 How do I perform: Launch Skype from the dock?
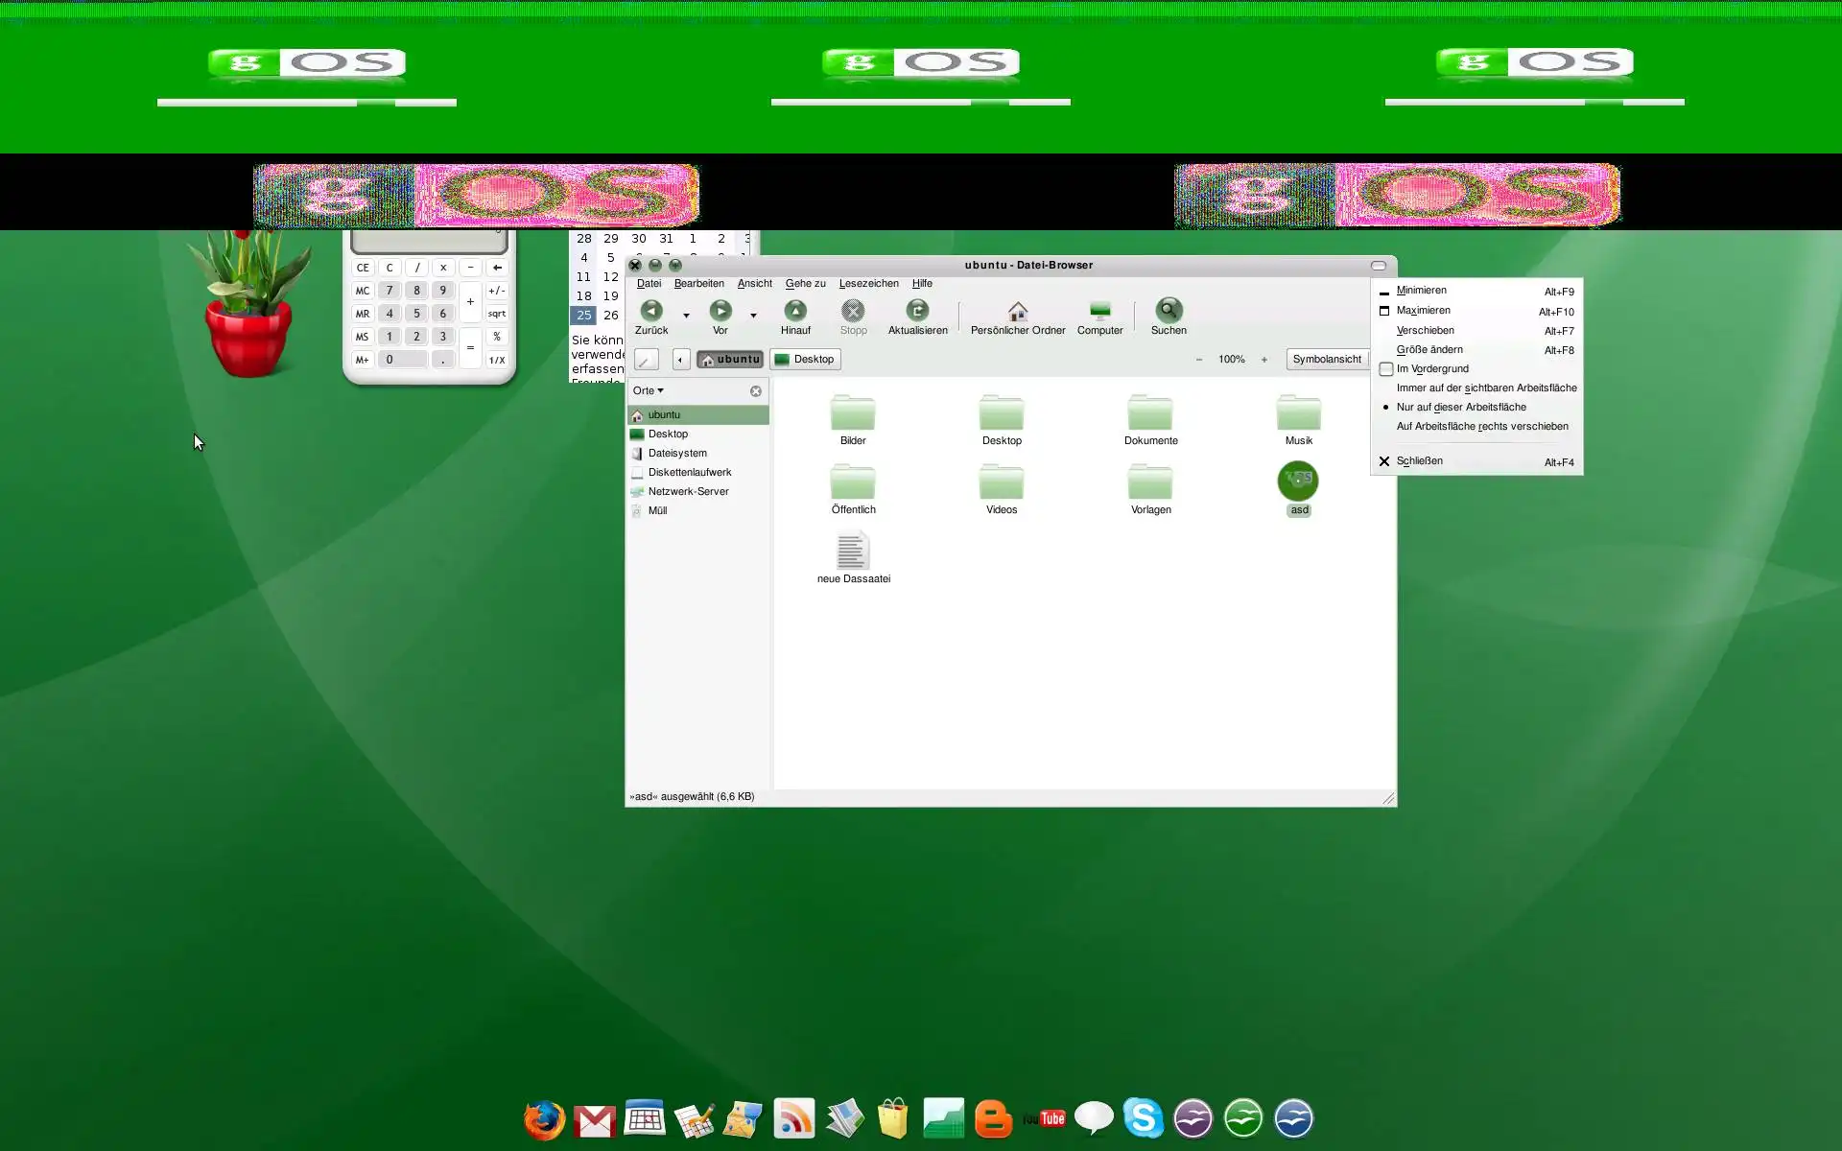pos(1144,1118)
